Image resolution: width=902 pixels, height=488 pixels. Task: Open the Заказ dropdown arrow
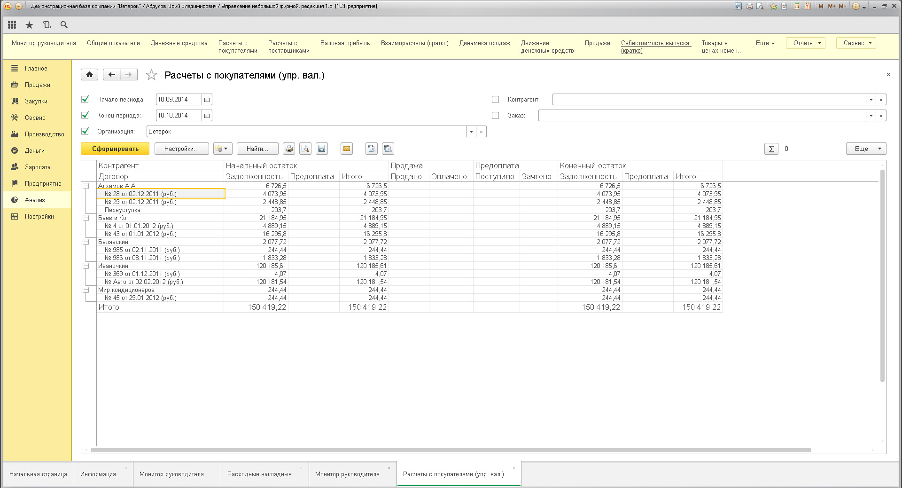pyautogui.click(x=871, y=116)
